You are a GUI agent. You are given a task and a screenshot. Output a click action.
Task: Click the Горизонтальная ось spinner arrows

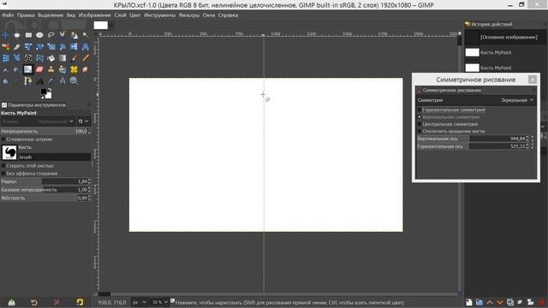tap(527, 146)
